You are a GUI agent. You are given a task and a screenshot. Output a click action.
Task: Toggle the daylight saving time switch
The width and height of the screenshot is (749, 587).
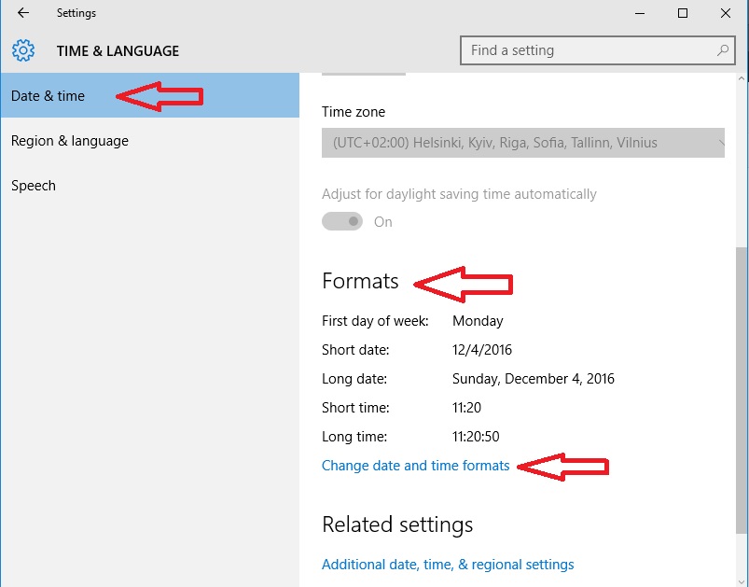[x=342, y=222]
